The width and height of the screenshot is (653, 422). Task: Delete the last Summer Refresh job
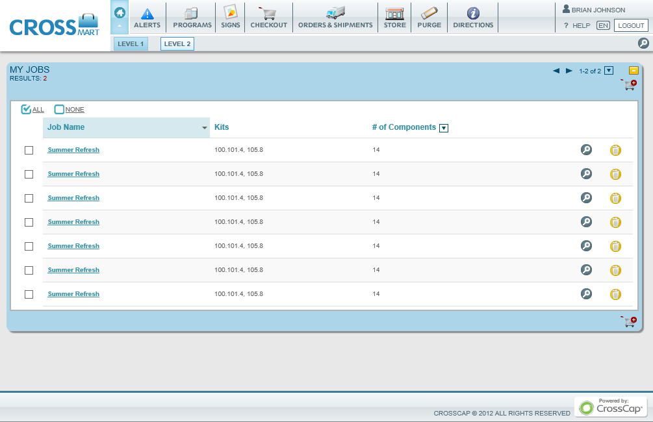(x=615, y=294)
